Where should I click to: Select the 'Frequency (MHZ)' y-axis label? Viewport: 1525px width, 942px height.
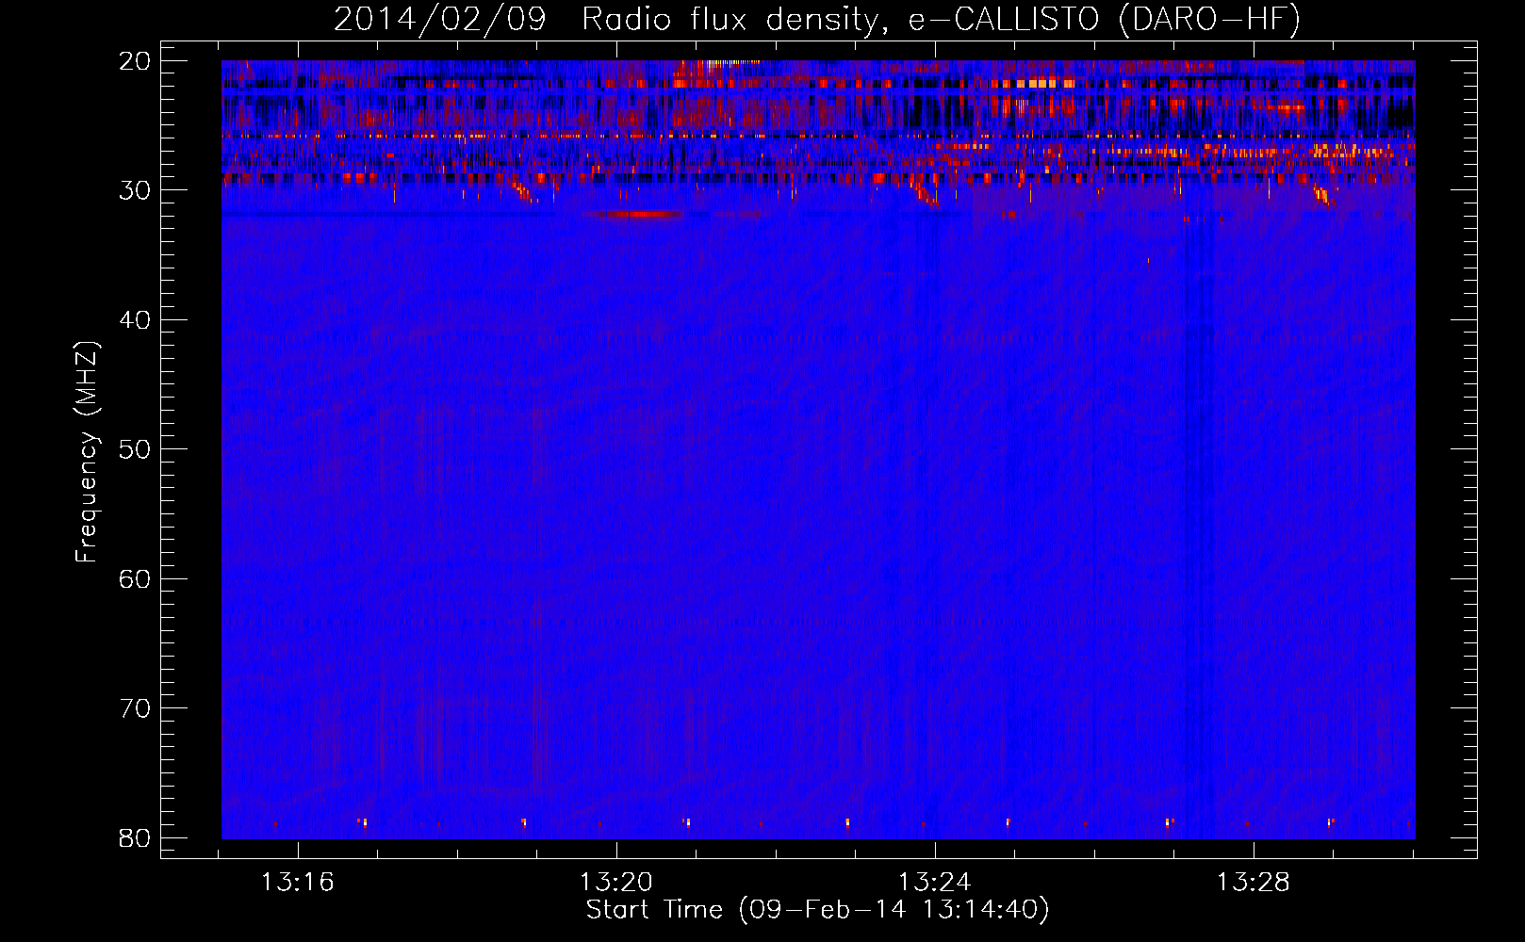[x=87, y=452]
